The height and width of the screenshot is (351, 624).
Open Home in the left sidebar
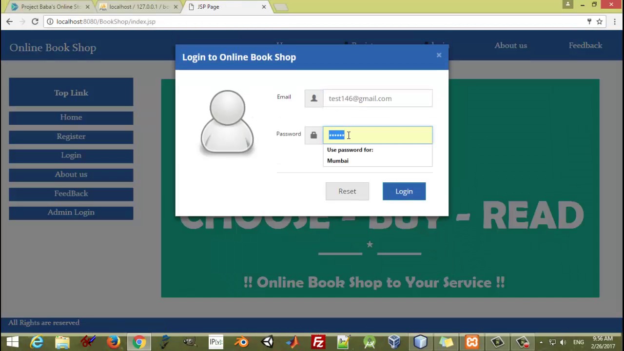(x=71, y=117)
